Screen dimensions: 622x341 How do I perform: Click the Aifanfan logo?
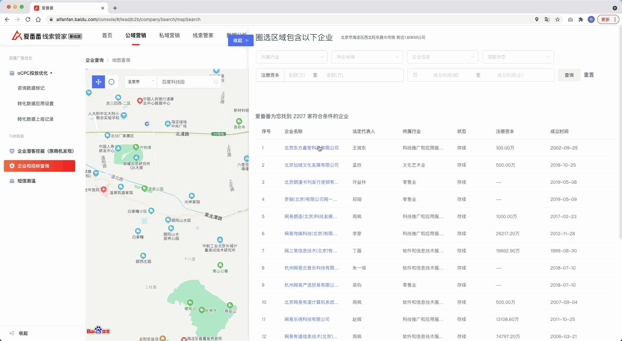click(x=47, y=36)
